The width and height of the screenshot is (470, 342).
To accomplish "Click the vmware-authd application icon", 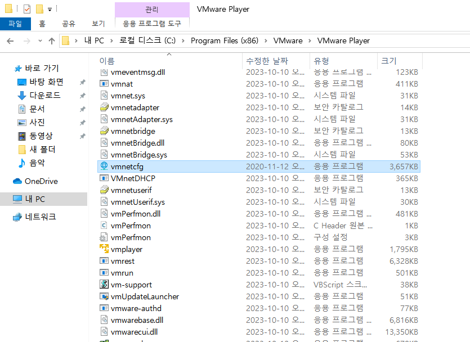I will [x=104, y=308].
